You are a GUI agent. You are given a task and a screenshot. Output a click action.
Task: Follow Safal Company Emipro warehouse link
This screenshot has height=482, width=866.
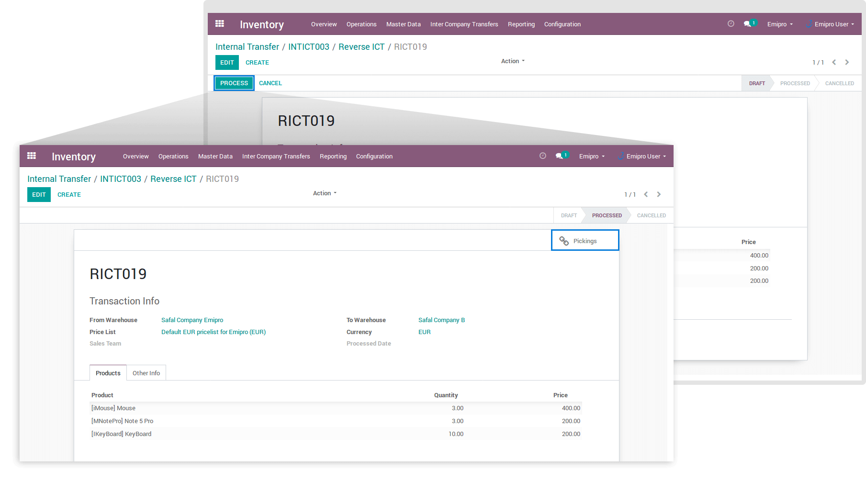pyautogui.click(x=192, y=320)
